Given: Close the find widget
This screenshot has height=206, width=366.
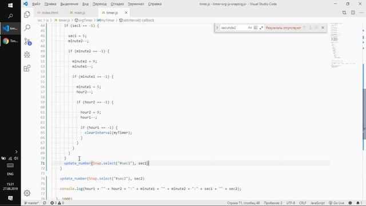Looking at the screenshot, I should (323, 28).
